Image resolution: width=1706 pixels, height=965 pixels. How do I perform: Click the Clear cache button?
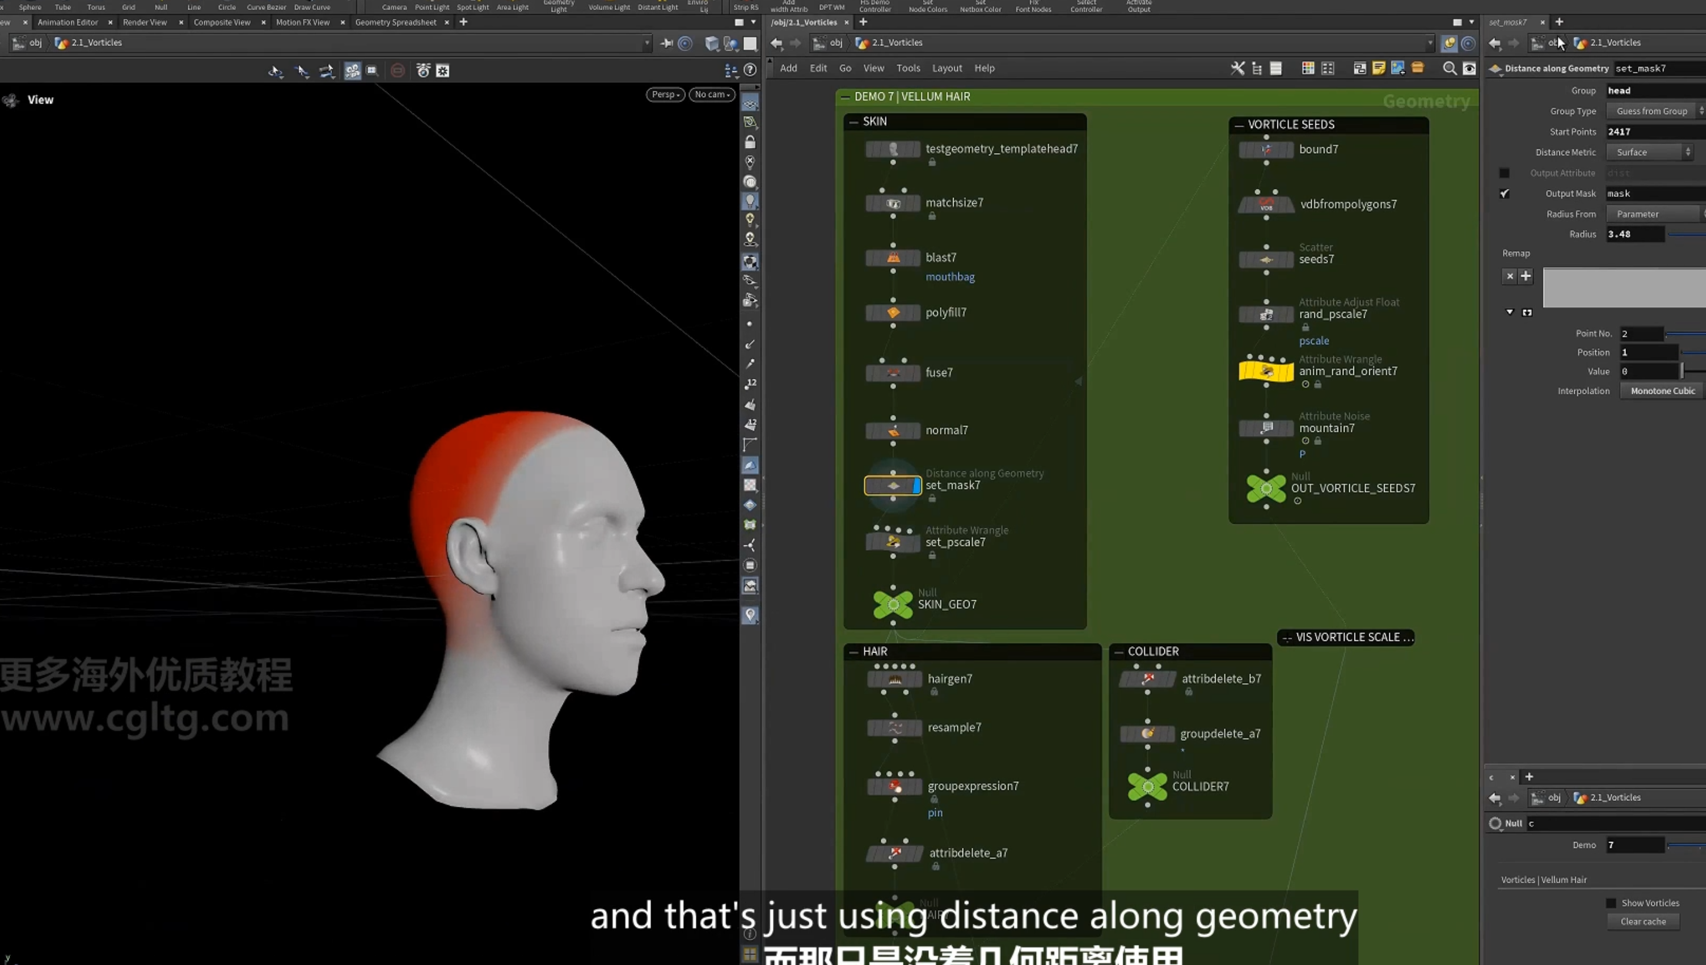(1643, 921)
